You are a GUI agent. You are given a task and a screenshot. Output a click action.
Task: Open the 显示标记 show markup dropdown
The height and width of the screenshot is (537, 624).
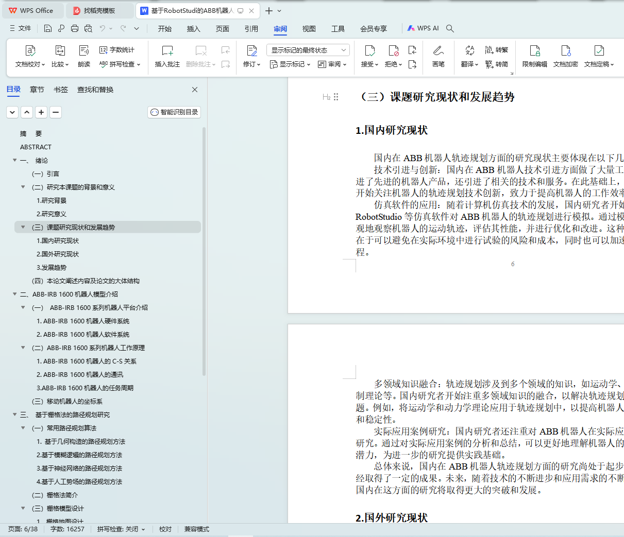point(290,64)
